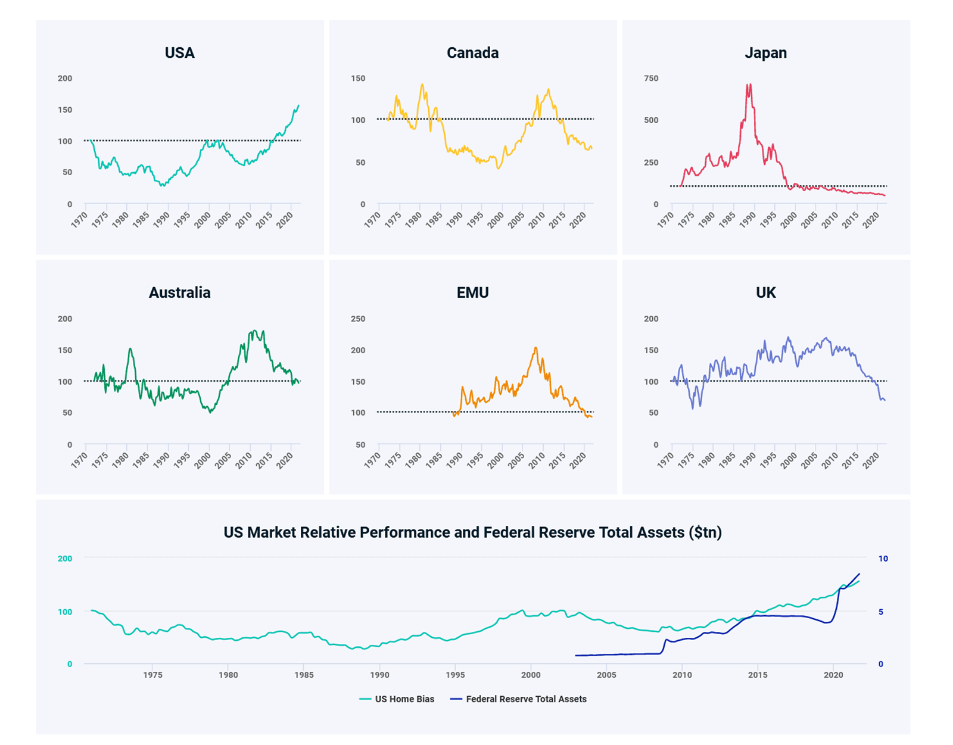The height and width of the screenshot is (745, 953).
Task: Click the Japan line peak near 1990
Action: (x=749, y=85)
